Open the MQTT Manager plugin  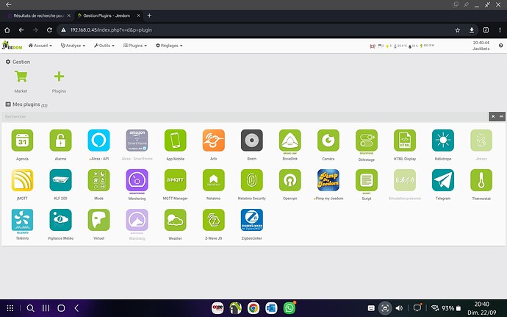click(x=176, y=180)
